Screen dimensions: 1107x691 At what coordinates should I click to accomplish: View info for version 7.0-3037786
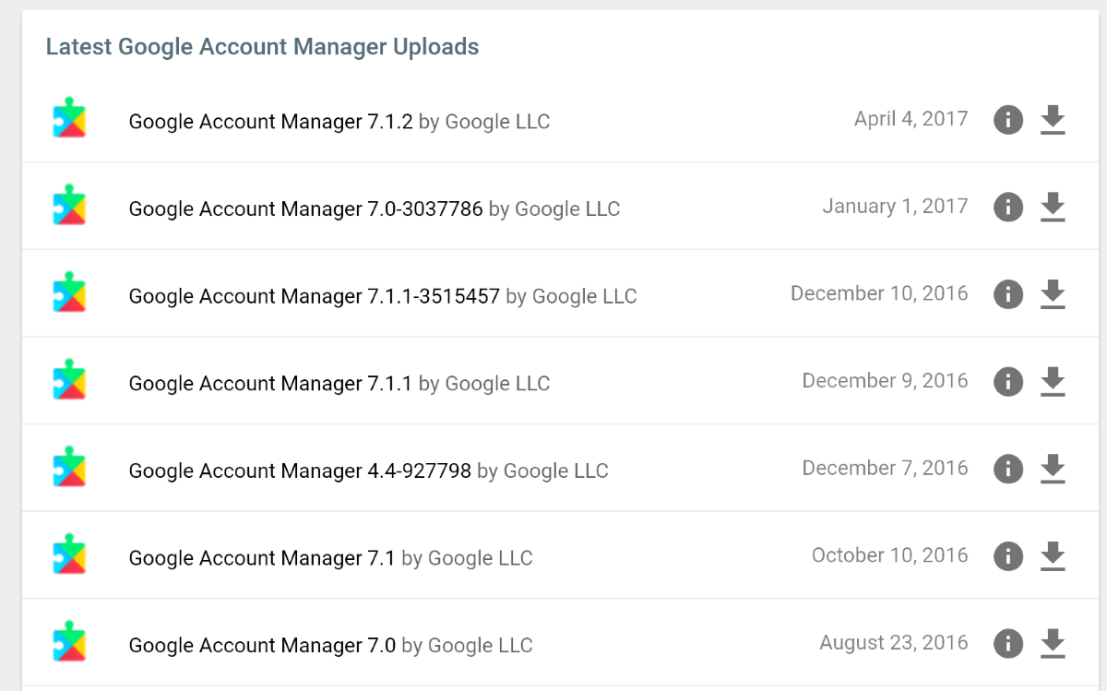click(x=1008, y=208)
